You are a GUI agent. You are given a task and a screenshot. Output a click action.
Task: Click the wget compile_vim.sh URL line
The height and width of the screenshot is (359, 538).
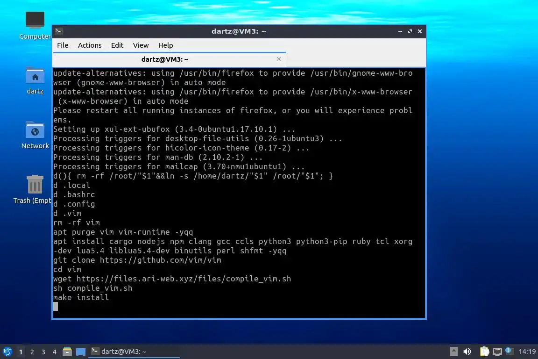tap(172, 279)
